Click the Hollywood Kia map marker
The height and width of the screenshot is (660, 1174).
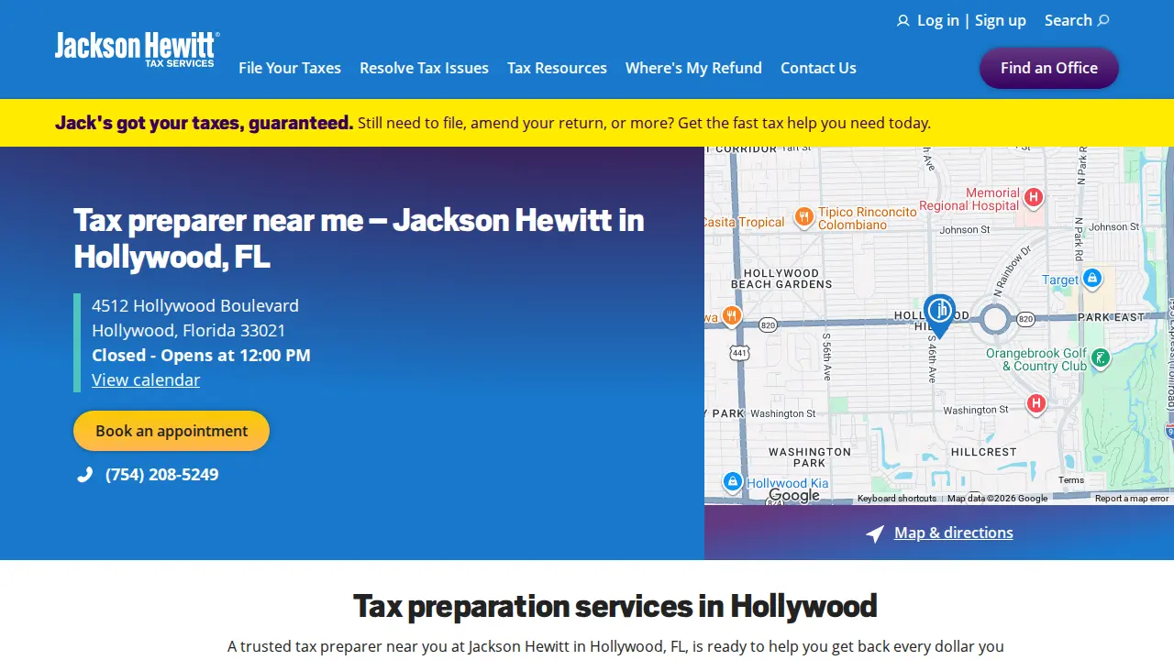732,480
